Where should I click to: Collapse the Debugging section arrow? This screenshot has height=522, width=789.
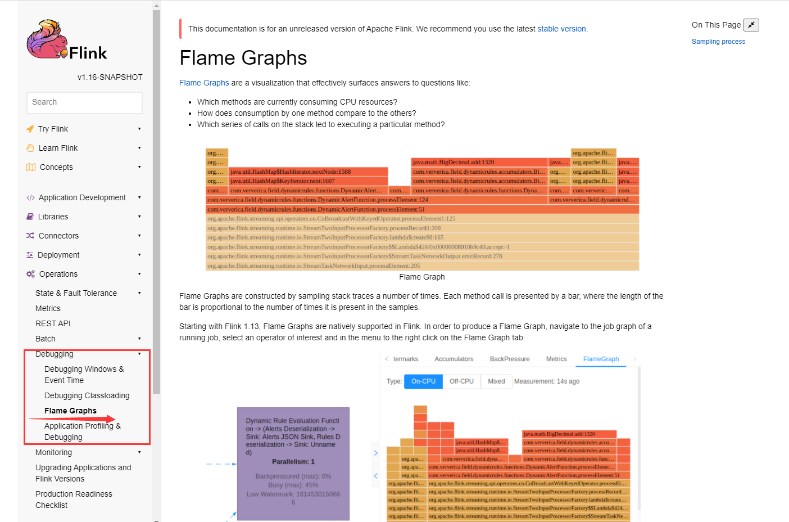pyautogui.click(x=139, y=354)
